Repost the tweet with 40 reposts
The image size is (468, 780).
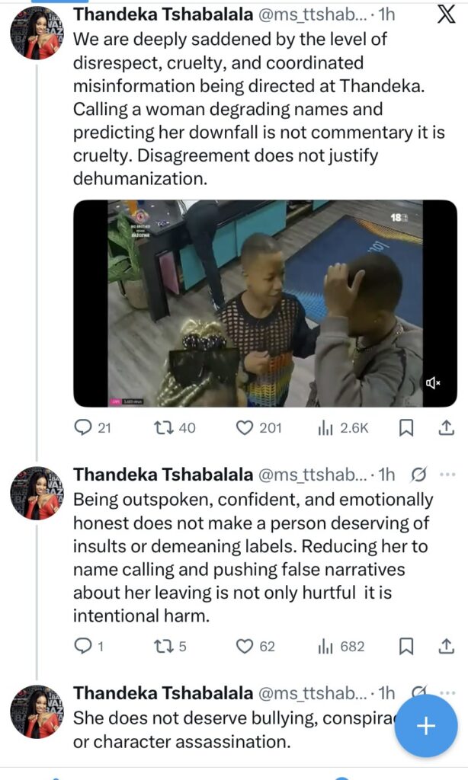coord(163,428)
